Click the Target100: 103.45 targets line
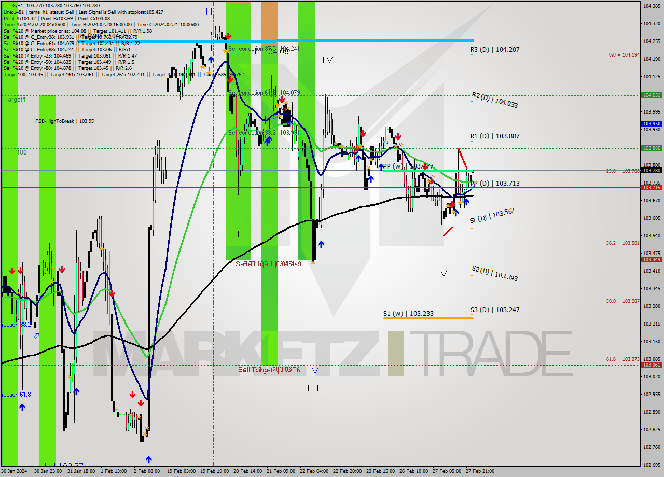 [x=123, y=75]
